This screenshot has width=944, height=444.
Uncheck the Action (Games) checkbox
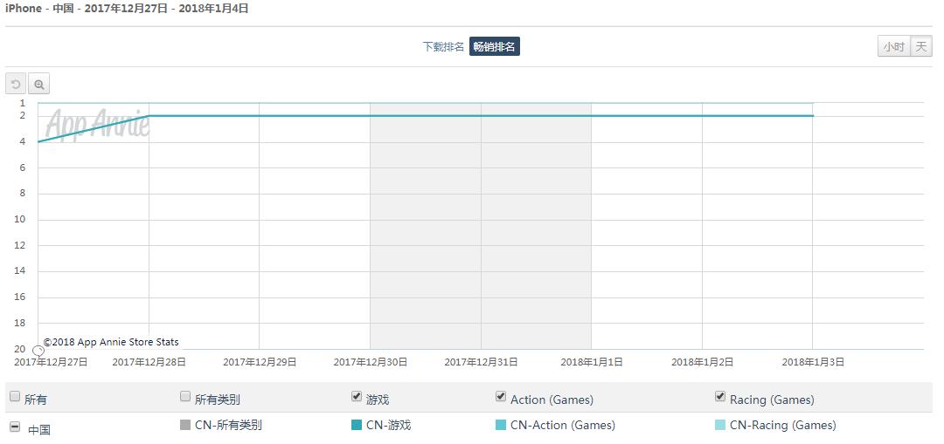[x=501, y=397]
